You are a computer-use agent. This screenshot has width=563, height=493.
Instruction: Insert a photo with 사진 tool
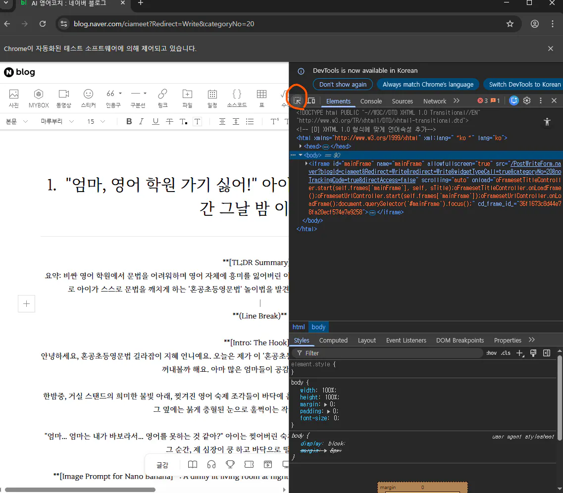coord(14,98)
